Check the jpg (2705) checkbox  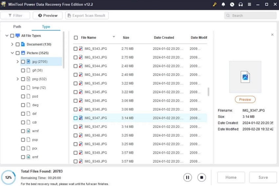23,62
